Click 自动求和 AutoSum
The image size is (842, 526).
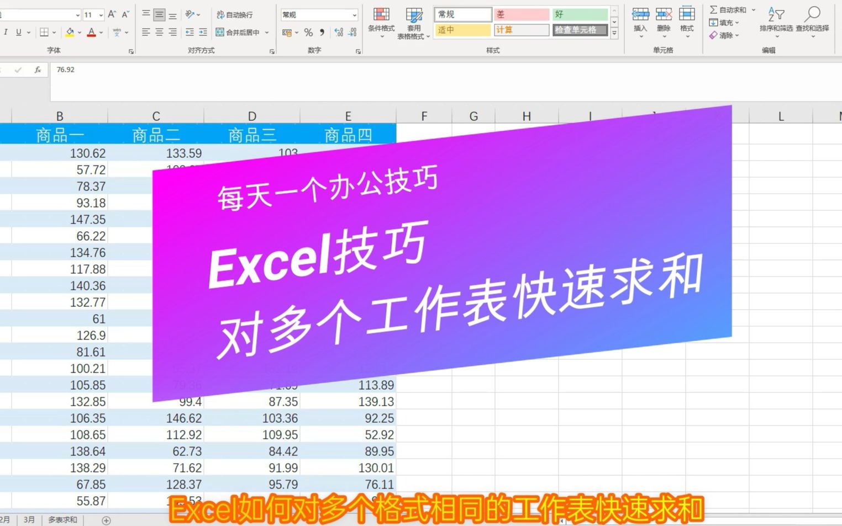728,10
